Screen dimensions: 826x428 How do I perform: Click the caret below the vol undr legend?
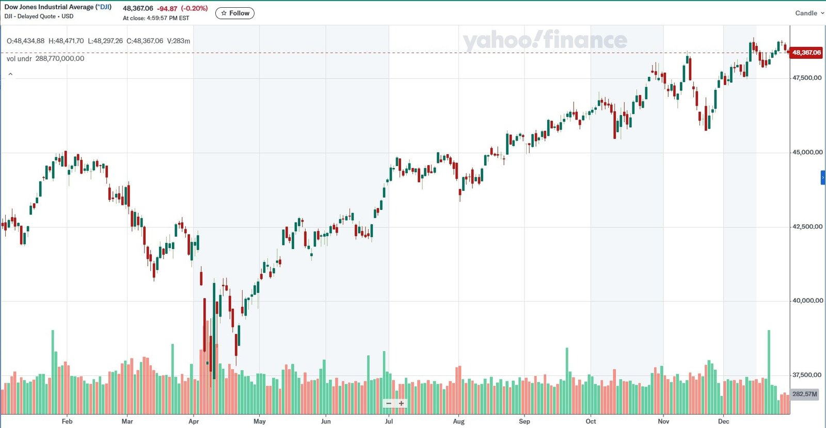10,74
